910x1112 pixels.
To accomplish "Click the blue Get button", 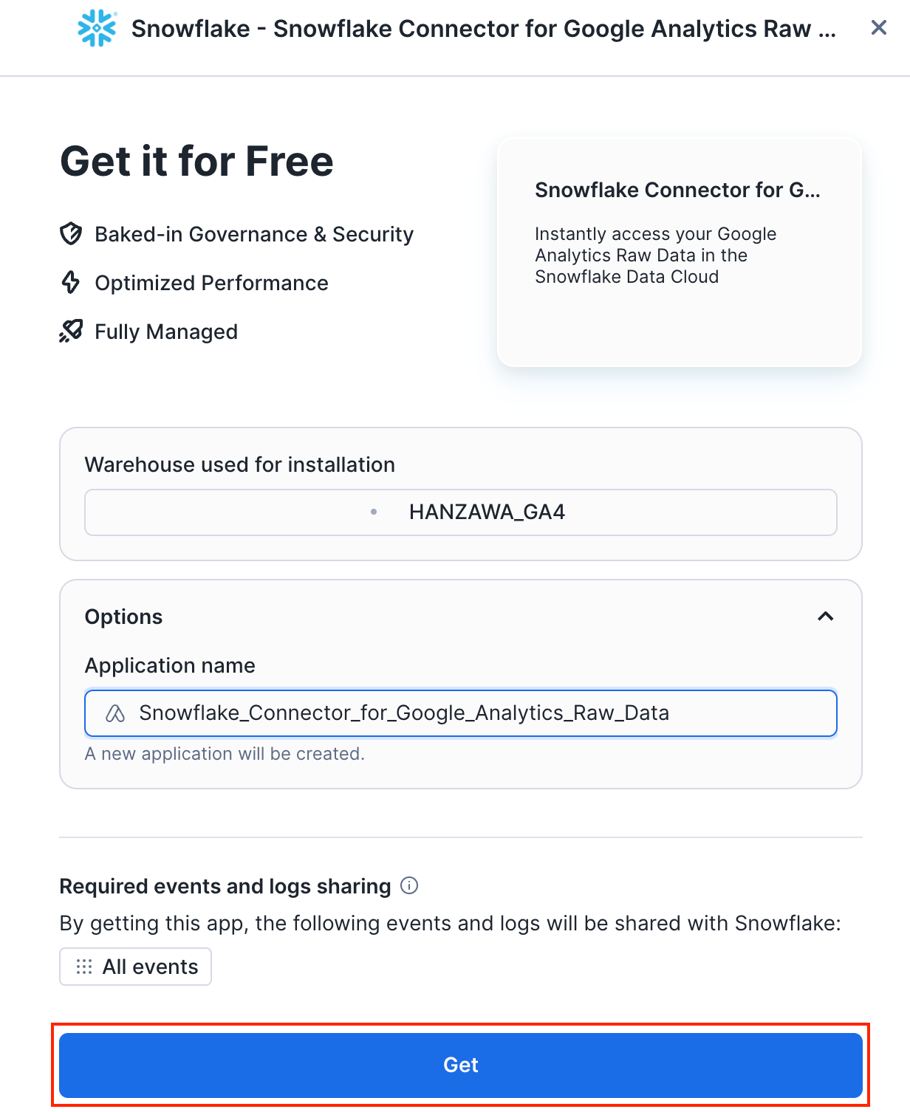I will click(x=461, y=1065).
